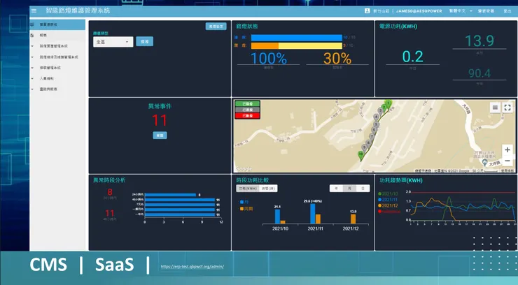Click the 登出 logout item in header
The height and width of the screenshot is (285, 518).
(x=507, y=11)
